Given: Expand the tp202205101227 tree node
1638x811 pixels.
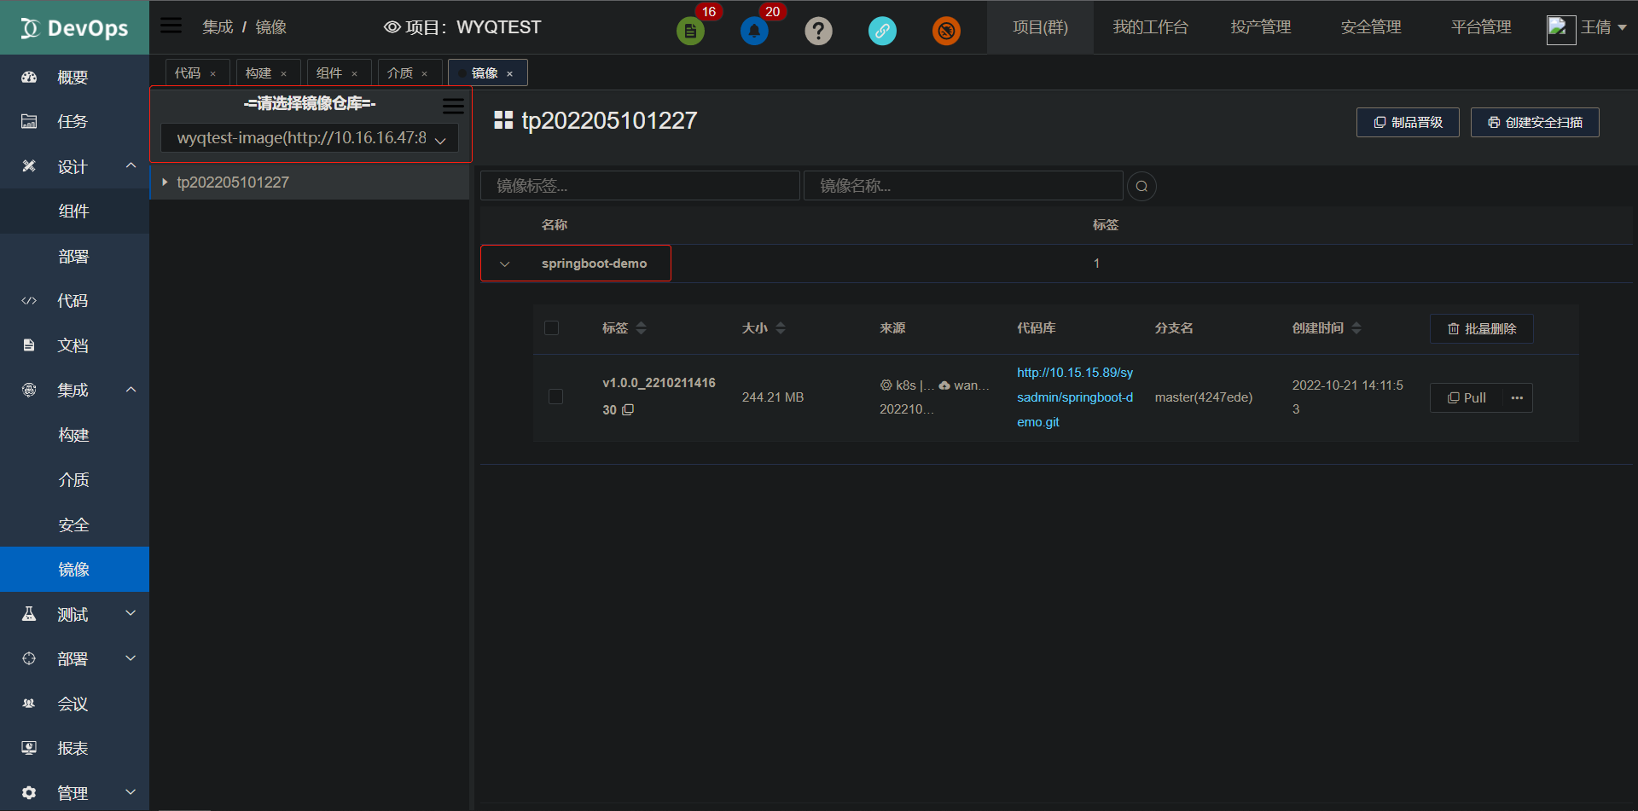Looking at the screenshot, I should point(165,182).
